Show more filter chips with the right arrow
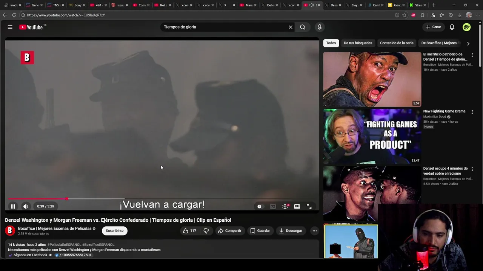 468,43
